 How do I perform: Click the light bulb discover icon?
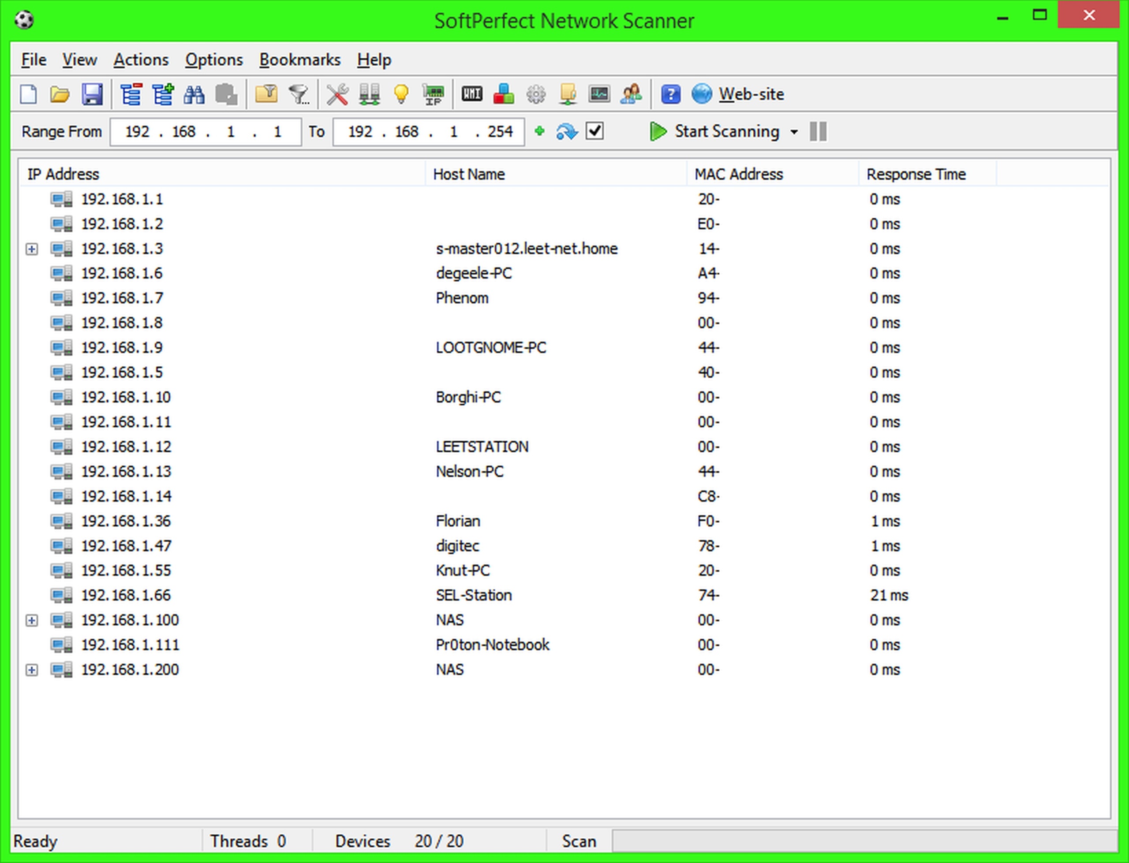401,94
